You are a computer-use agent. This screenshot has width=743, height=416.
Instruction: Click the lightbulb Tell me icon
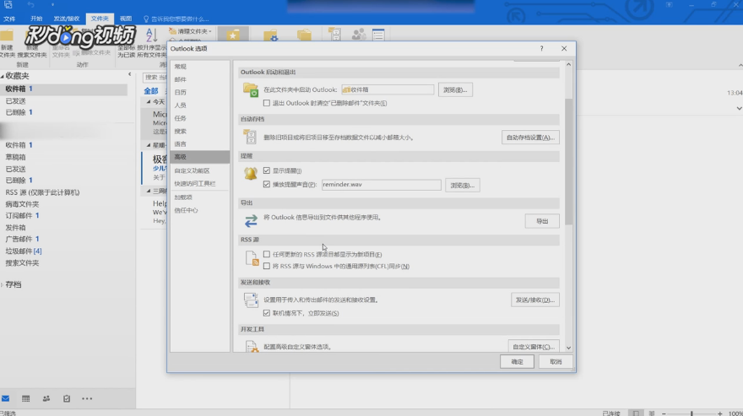tap(146, 19)
